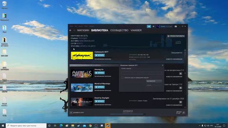
Task: Open friends and chat plus icon
Action: 184,113
